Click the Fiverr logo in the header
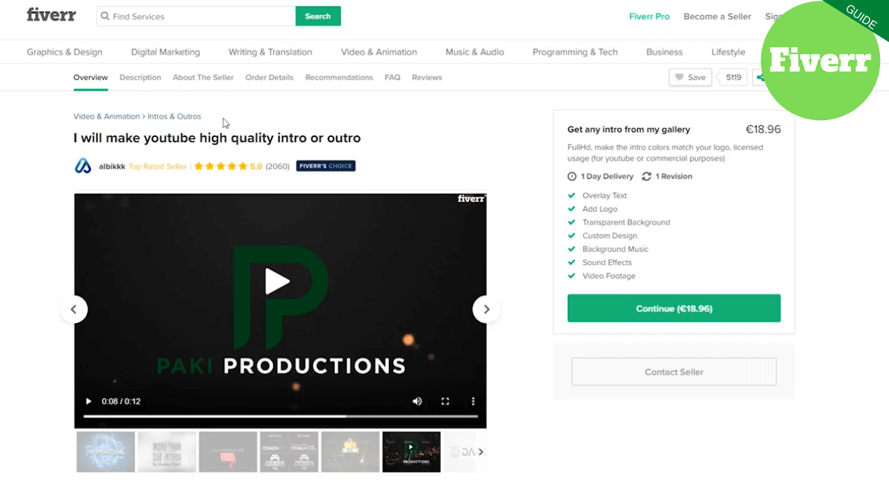Viewport: 889px width, 500px height. [x=51, y=15]
